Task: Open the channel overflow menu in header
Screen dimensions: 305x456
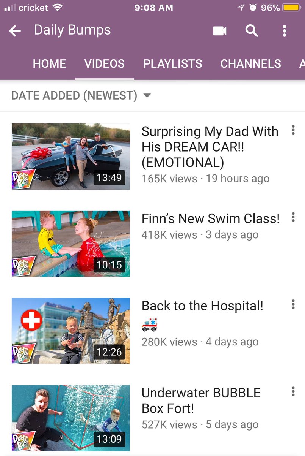Action: [285, 31]
